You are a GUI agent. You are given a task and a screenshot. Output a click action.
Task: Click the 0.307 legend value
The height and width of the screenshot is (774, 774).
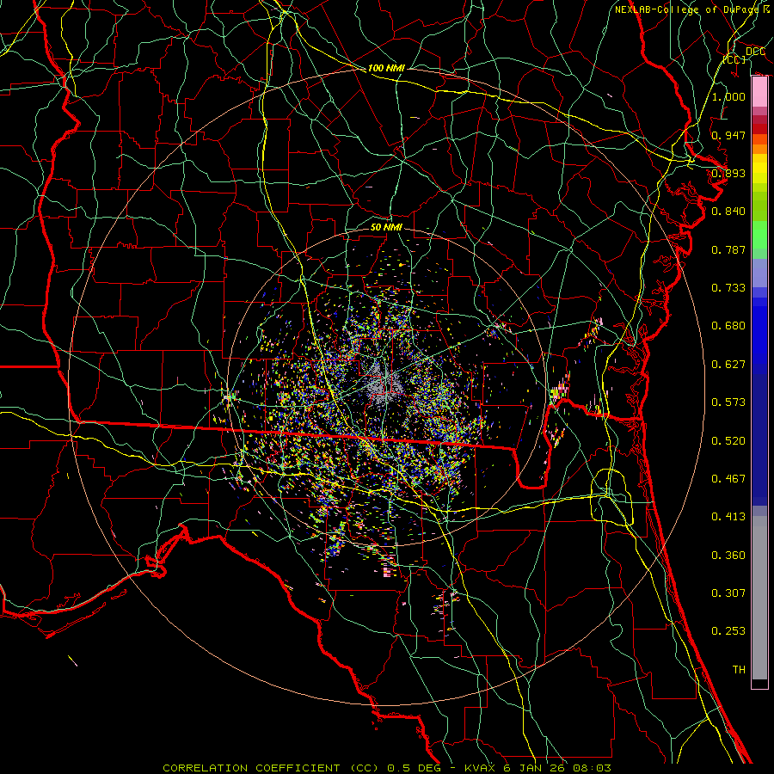(x=728, y=593)
